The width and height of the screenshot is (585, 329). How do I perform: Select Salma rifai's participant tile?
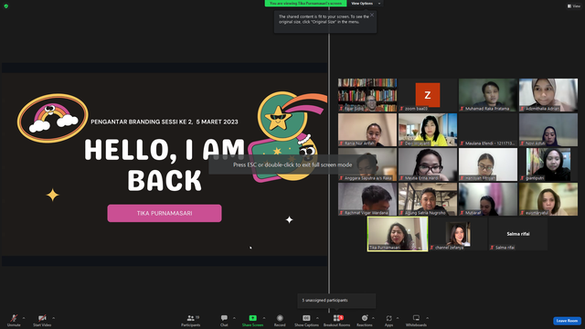518,234
